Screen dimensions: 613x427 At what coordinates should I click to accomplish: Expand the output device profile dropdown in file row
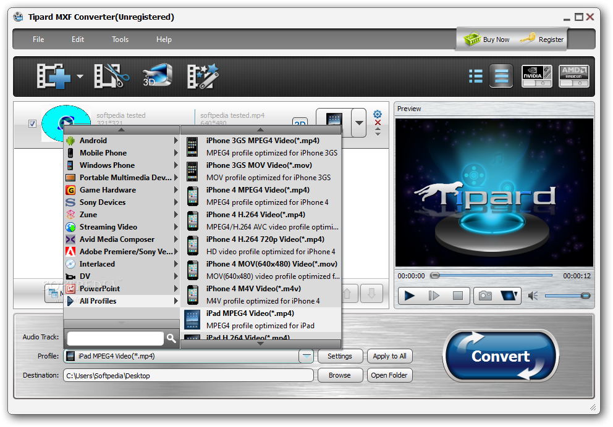(358, 123)
